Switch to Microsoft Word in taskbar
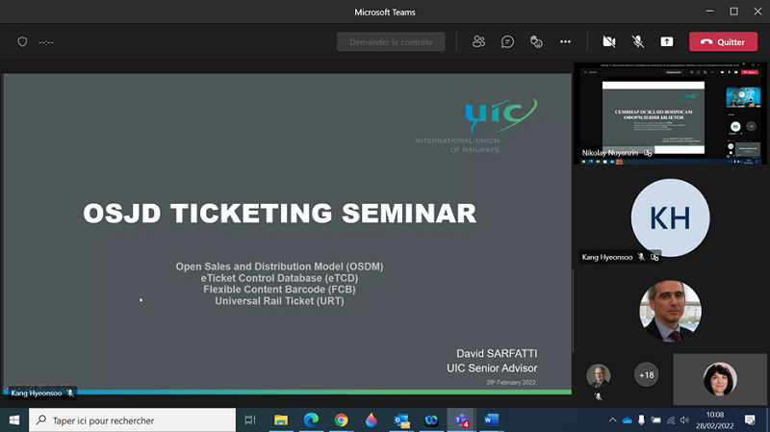 pyautogui.click(x=490, y=420)
